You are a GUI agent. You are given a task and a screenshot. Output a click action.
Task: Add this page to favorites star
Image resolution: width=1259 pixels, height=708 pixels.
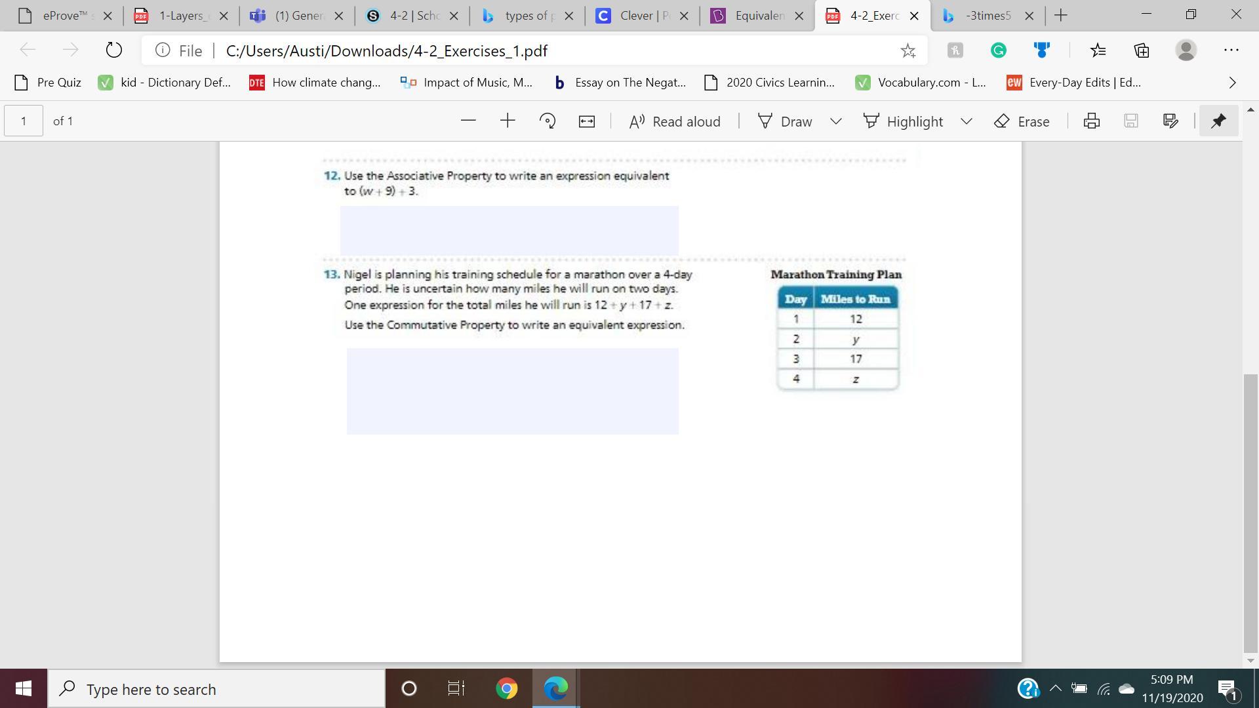coord(908,50)
